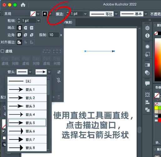161x157 pixels.
Task: Click the 粗细 weight stepper arrows
Action: point(19,21)
